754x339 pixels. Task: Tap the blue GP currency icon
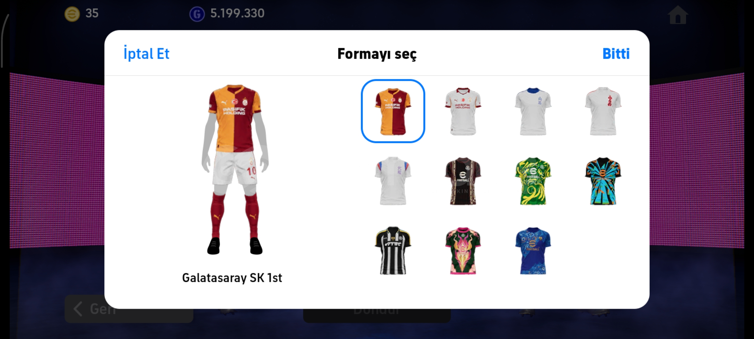197,14
